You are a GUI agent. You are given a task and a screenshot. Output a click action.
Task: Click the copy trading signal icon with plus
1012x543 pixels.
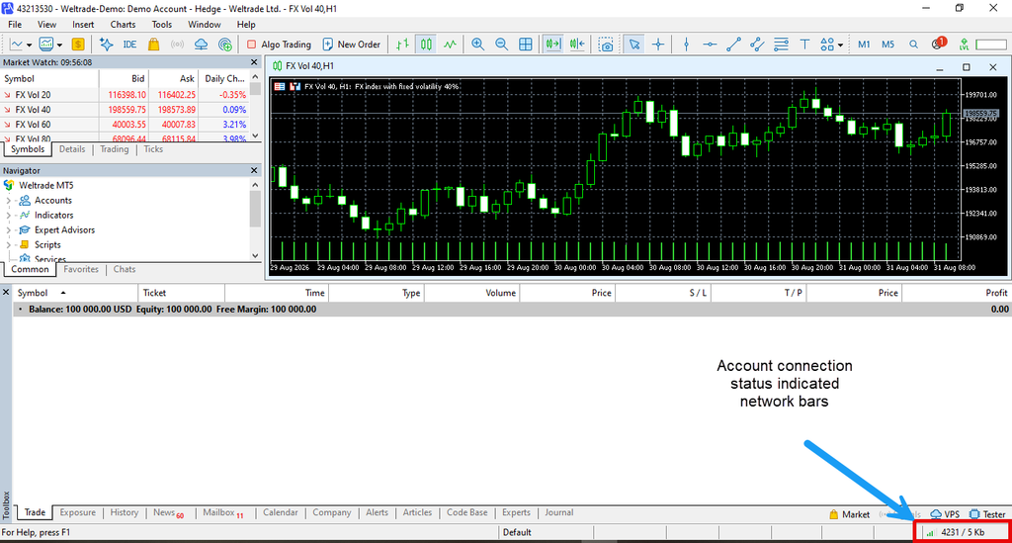click(x=225, y=45)
